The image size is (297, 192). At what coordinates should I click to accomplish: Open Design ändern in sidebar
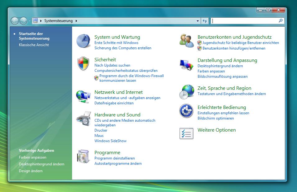31,171
